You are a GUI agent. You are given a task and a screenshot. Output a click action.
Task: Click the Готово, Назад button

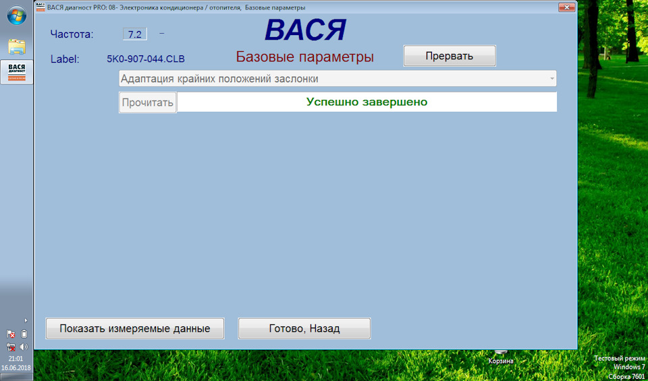tap(304, 328)
